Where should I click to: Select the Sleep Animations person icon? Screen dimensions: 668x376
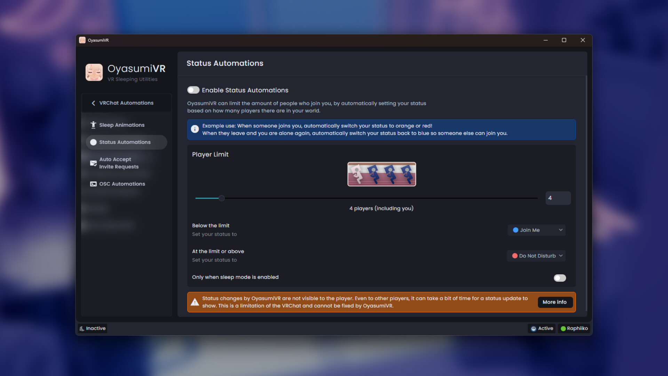pyautogui.click(x=93, y=125)
